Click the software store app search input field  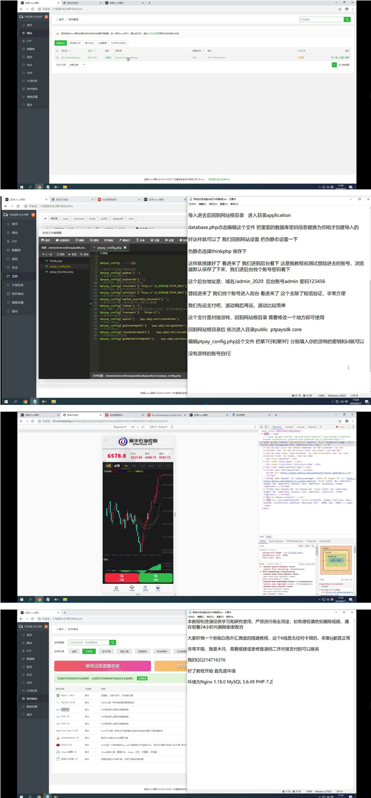point(88,642)
